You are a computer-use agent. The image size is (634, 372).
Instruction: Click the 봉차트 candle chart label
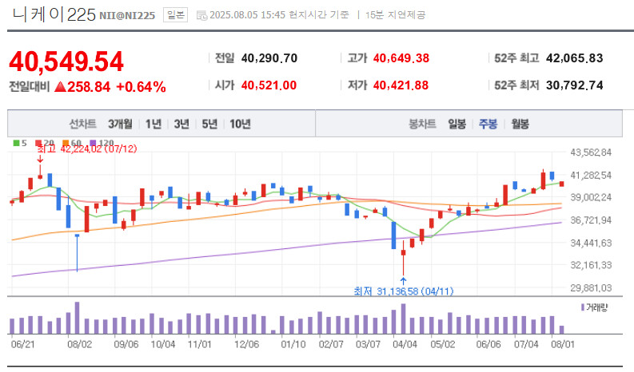coord(422,124)
